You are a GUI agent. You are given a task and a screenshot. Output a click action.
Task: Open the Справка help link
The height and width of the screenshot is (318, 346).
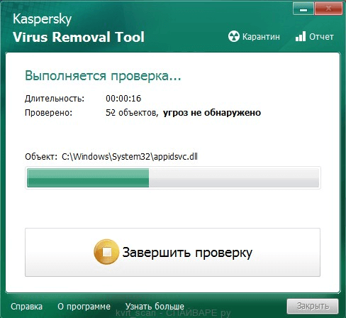[x=26, y=307]
